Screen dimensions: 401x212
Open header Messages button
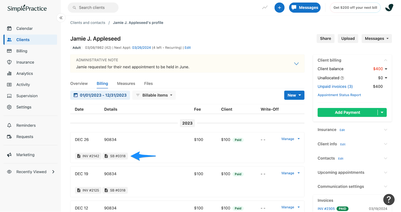coord(305,8)
